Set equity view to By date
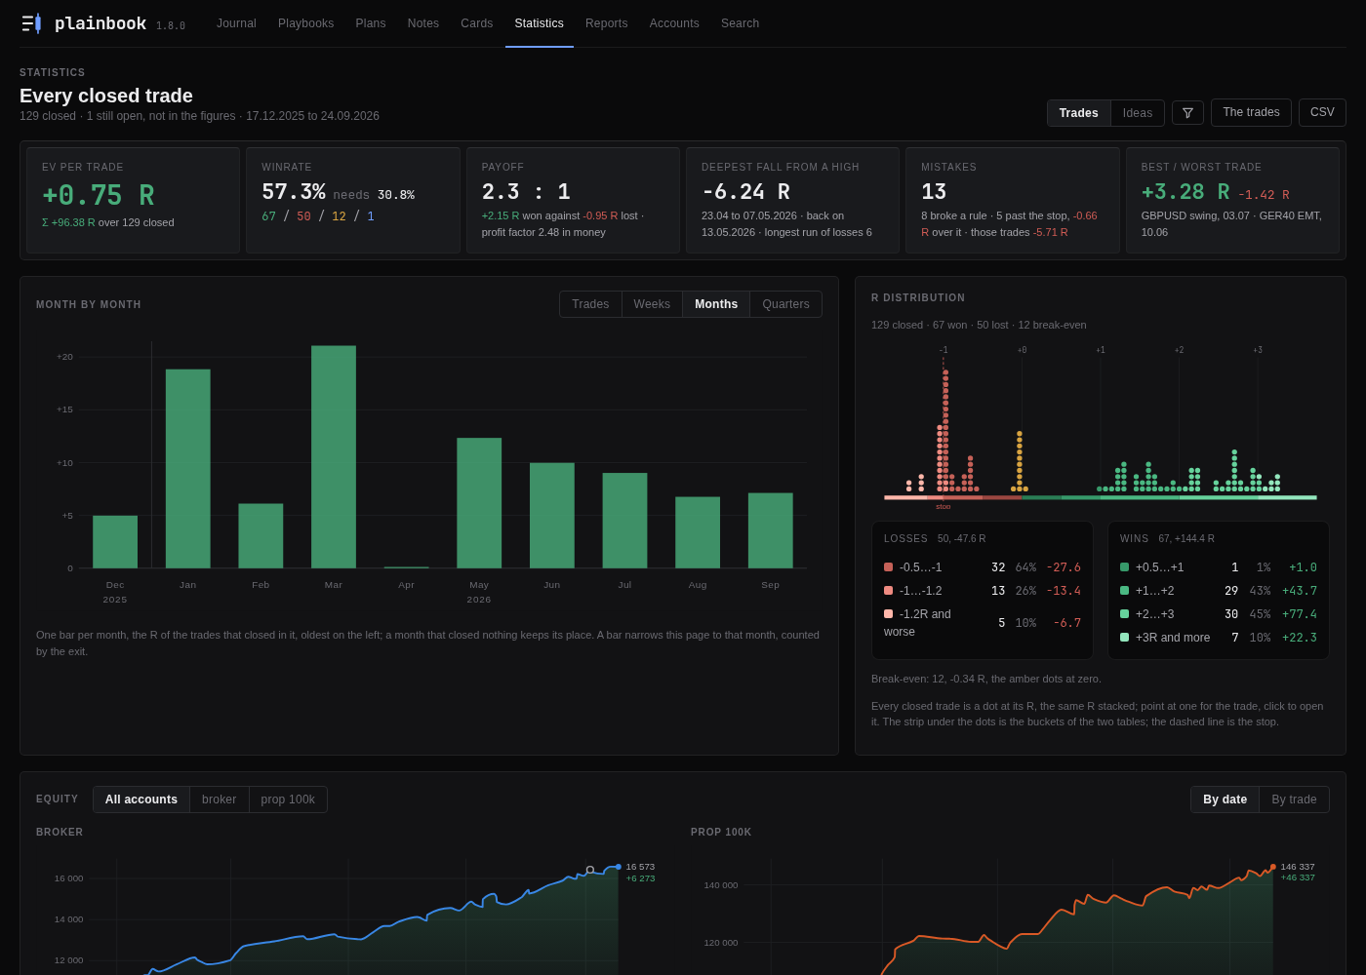Screen dimensions: 1366x975 pyautogui.click(x=1225, y=799)
